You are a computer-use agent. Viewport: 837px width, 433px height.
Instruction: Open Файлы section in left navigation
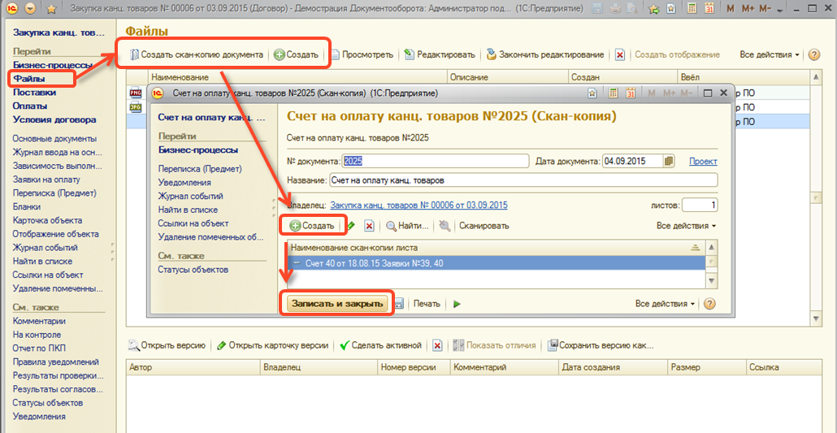click(29, 79)
